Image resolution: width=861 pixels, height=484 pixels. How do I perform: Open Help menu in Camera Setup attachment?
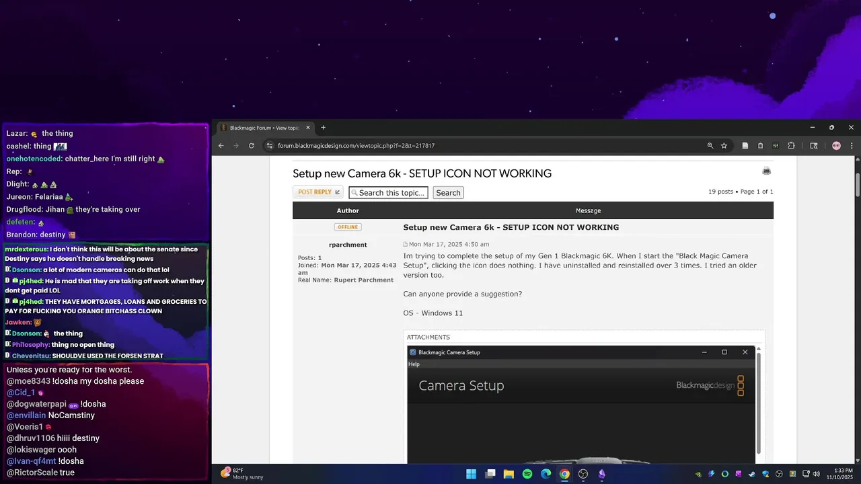point(414,364)
